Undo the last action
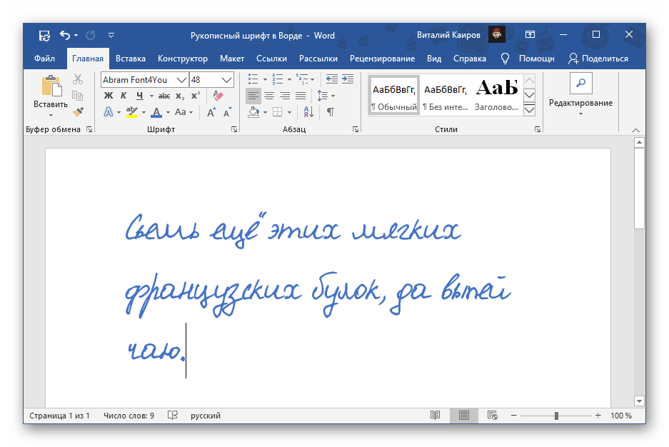Viewport: 669px width, 447px height. tap(65, 35)
